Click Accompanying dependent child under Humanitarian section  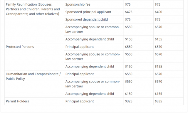coord(90,94)
